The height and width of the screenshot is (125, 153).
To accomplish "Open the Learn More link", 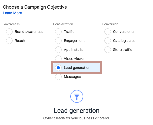I will 12,13.
